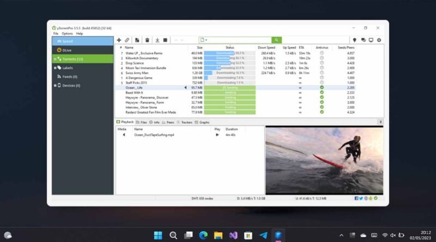Open search provider dropdown in search box
This screenshot has width=436, height=242.
click(x=204, y=40)
